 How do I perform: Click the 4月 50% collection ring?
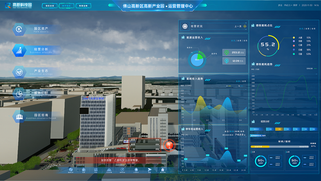pos(294,161)
